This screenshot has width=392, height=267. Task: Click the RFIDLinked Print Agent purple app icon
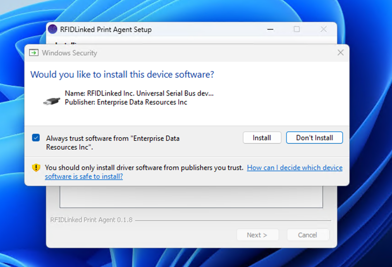53,29
